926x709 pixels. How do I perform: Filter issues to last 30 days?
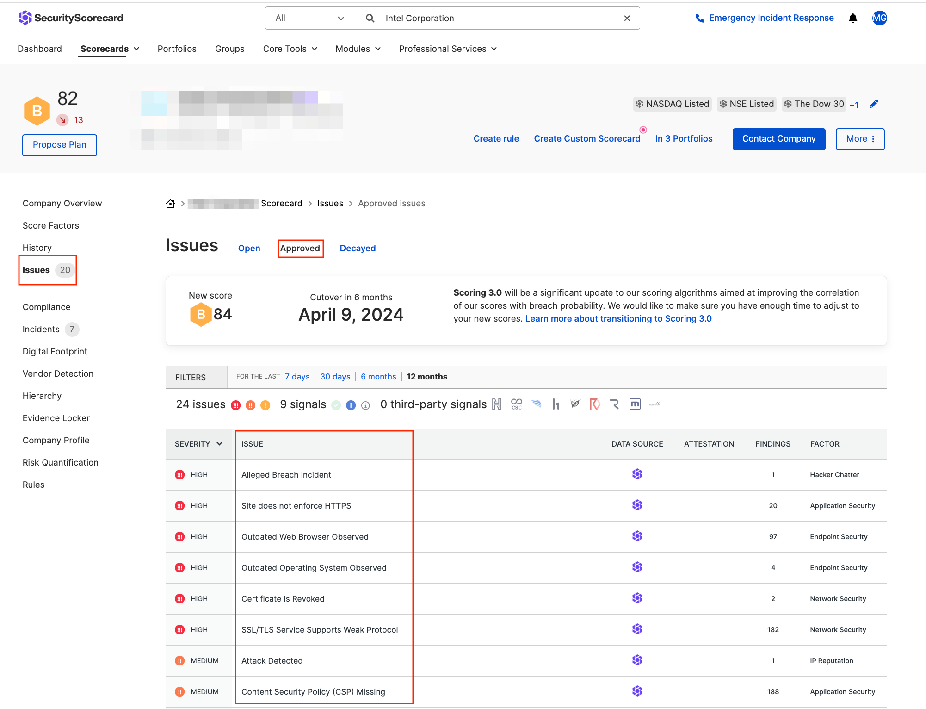pos(335,377)
